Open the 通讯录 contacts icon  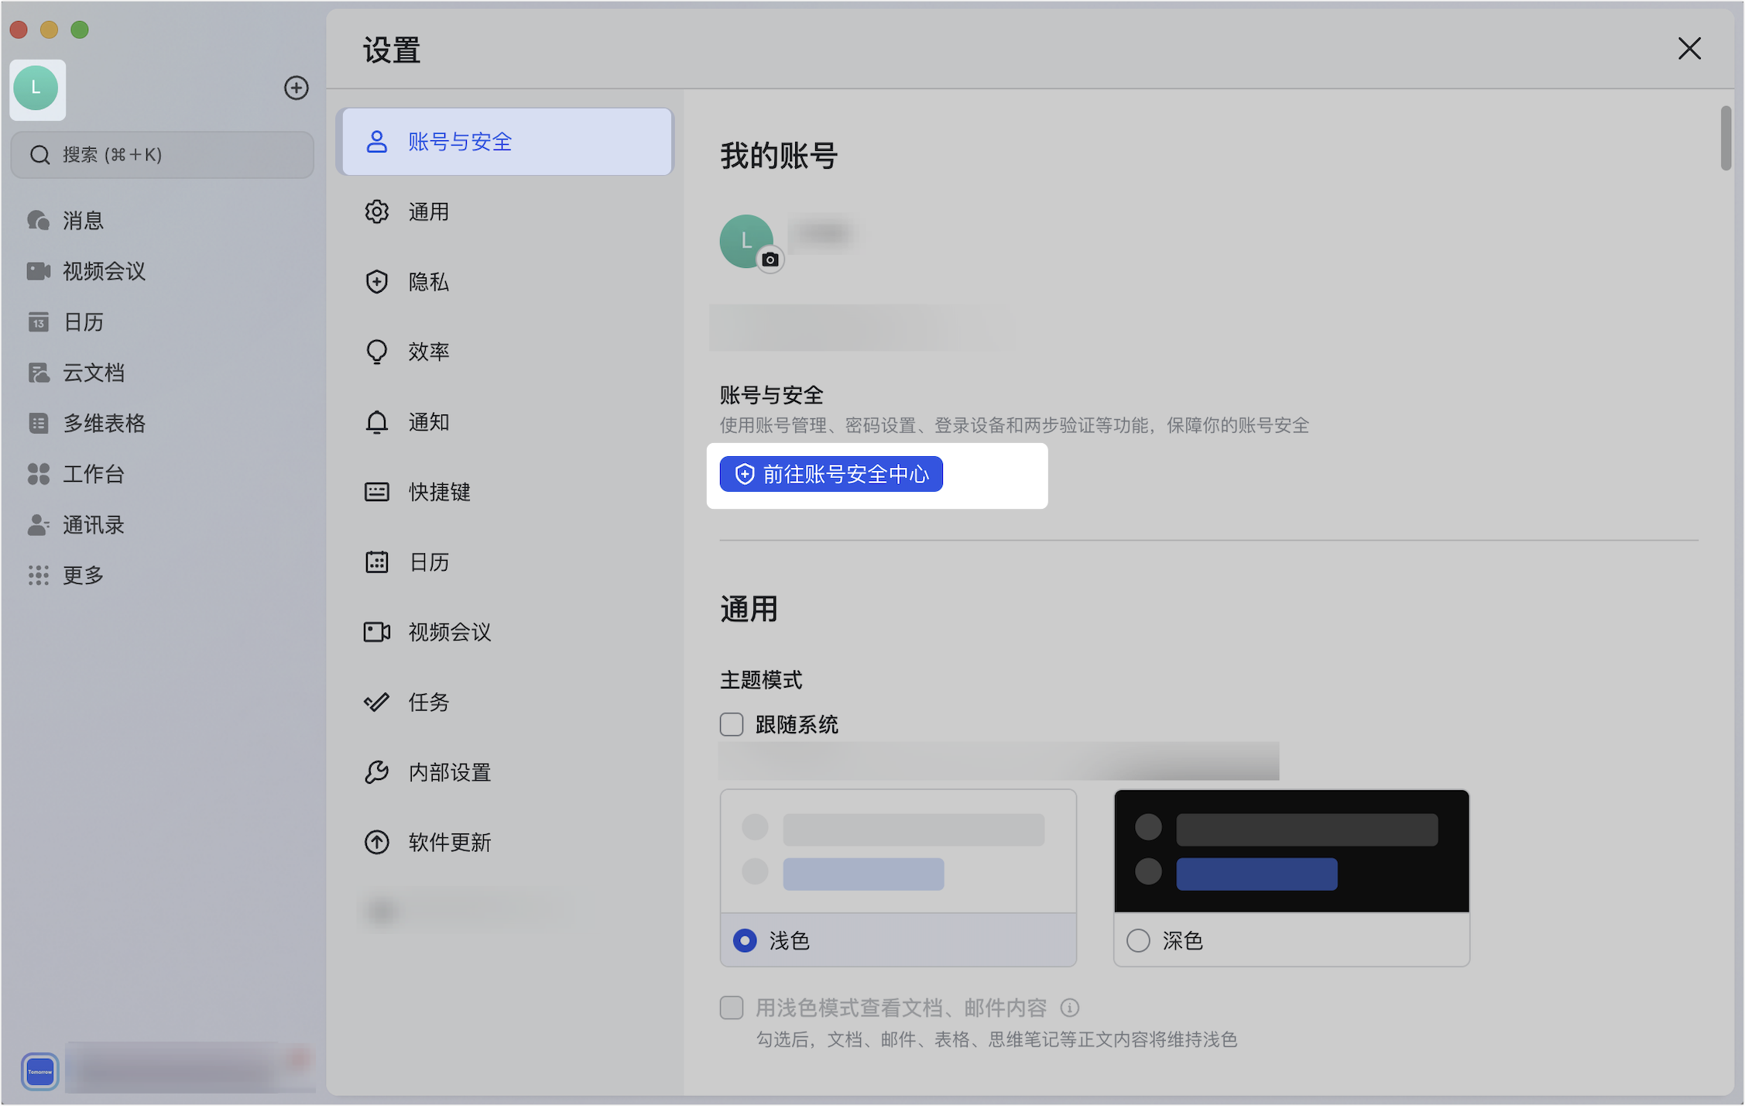38,524
